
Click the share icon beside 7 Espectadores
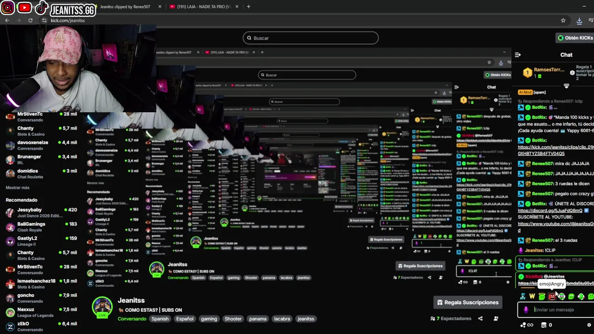480,319
